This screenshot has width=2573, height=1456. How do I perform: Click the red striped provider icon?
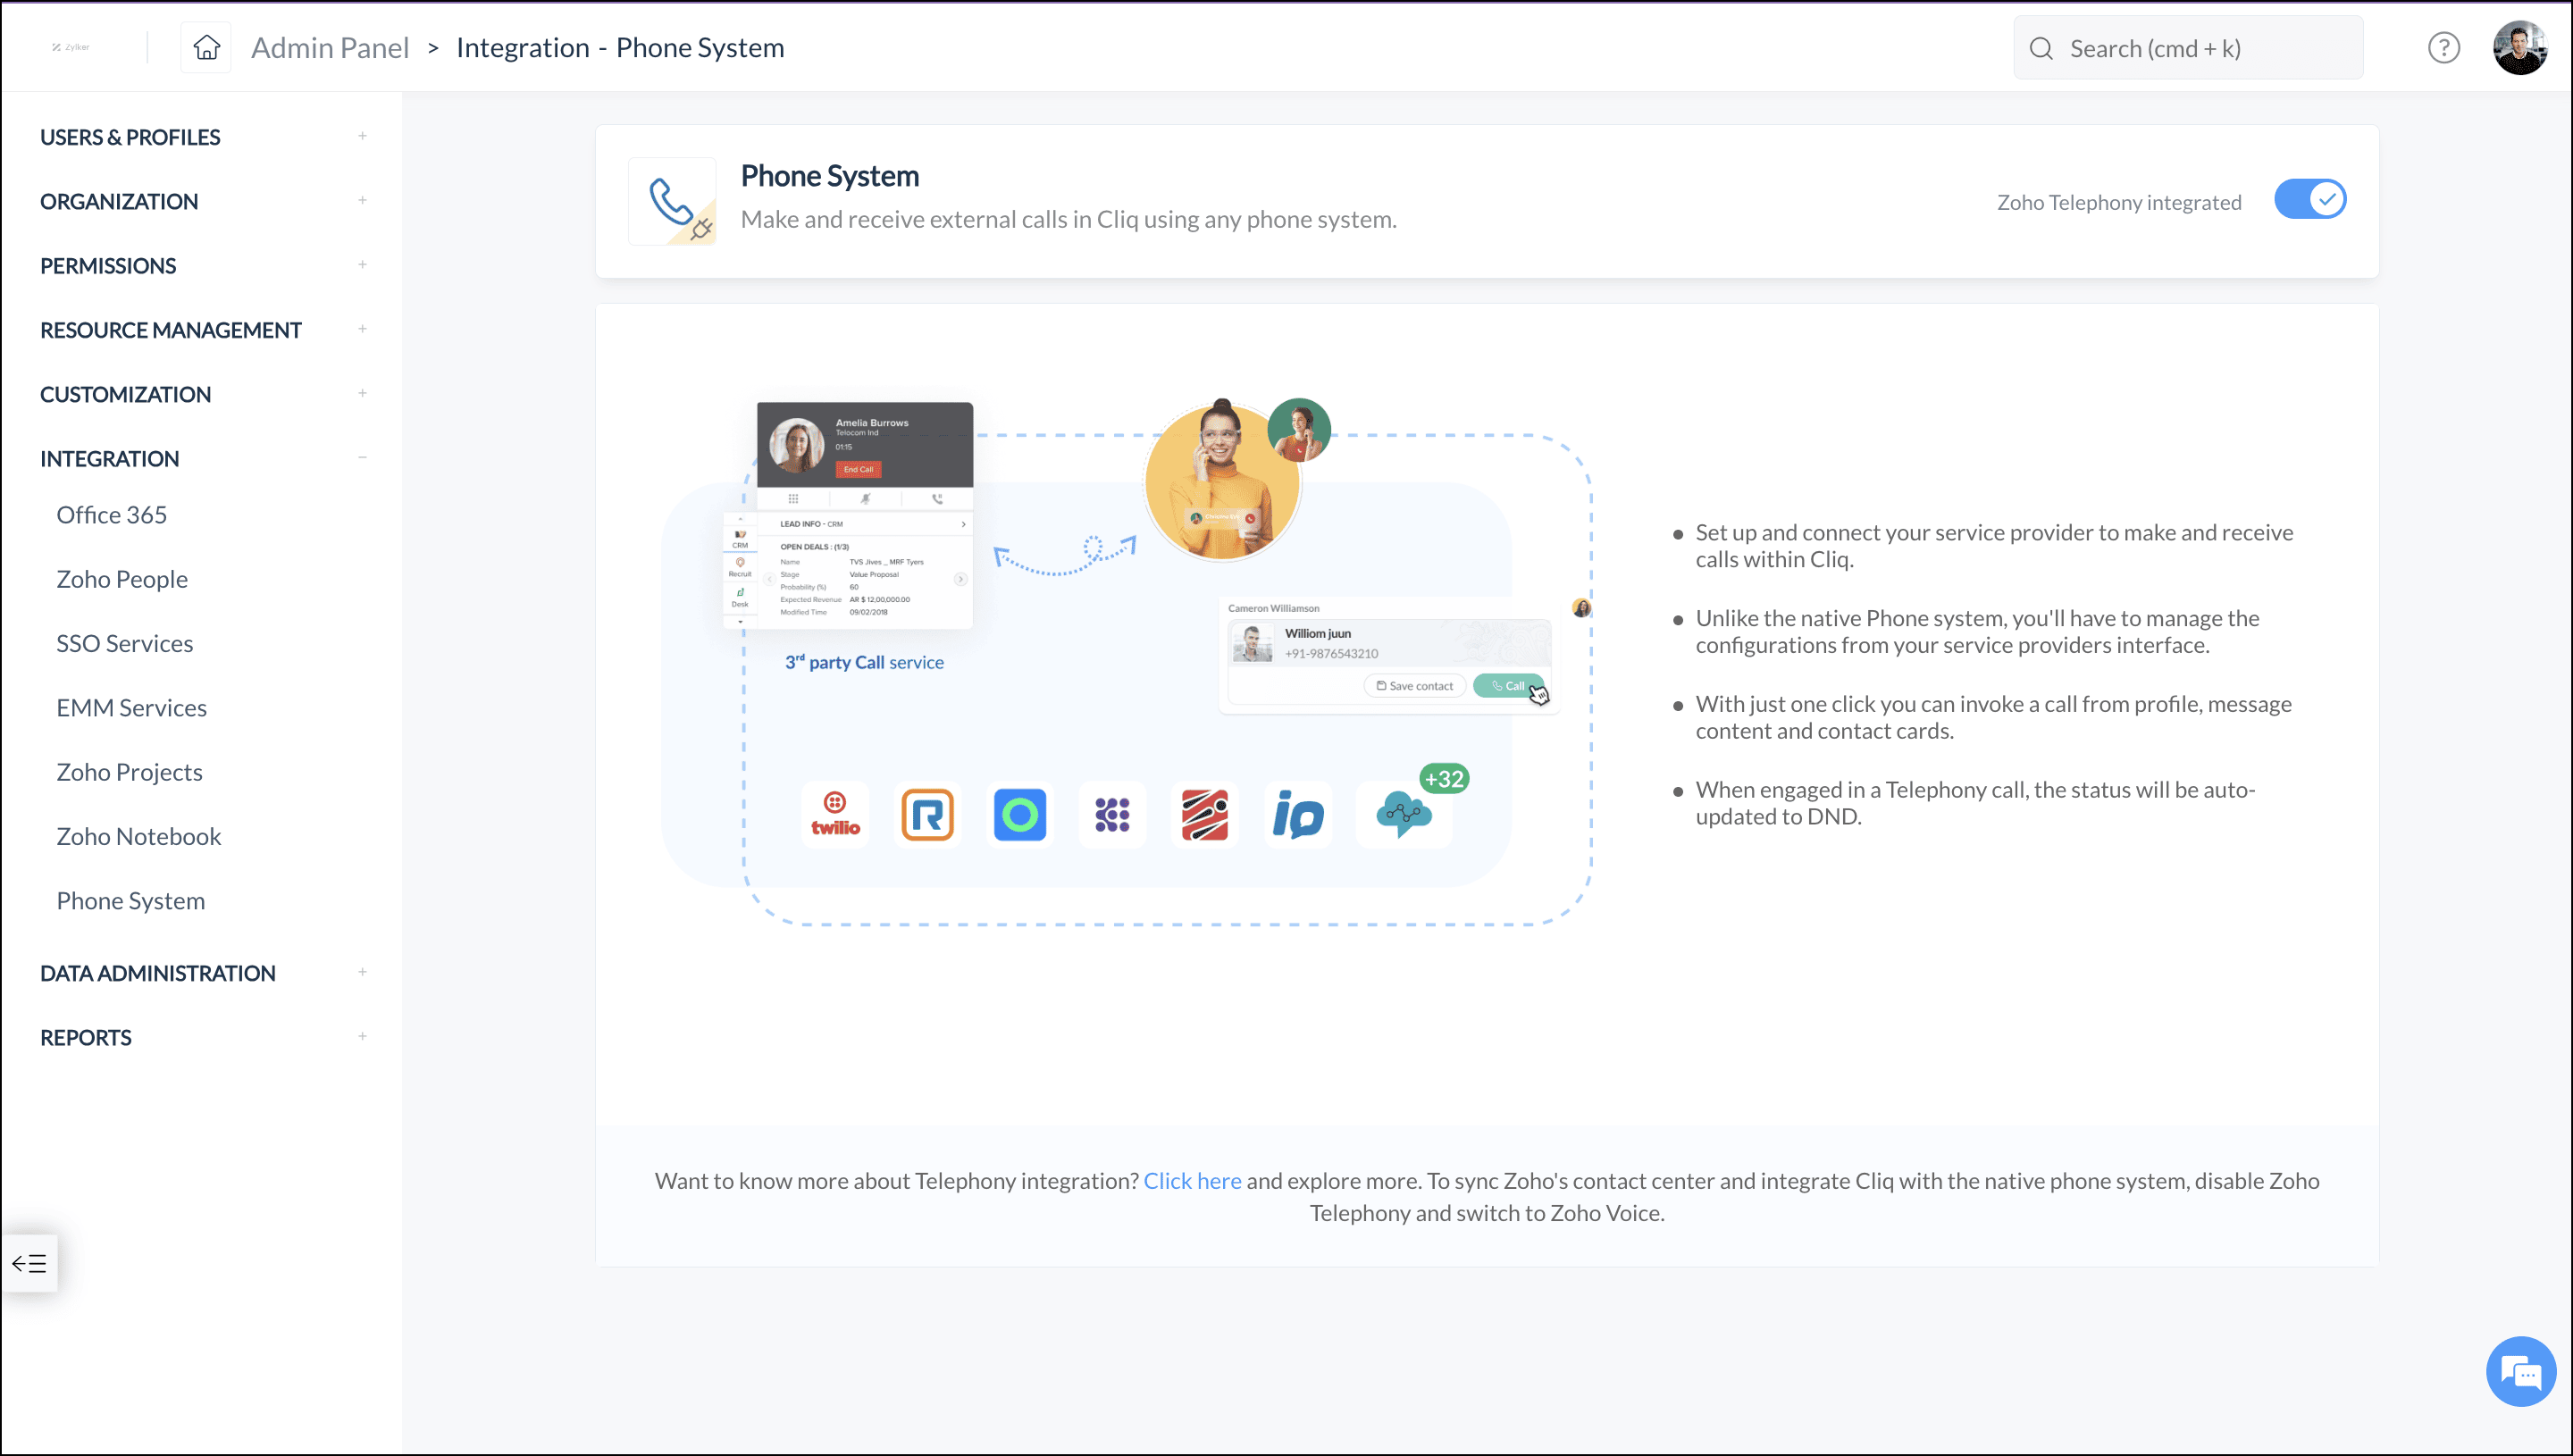coord(1204,815)
